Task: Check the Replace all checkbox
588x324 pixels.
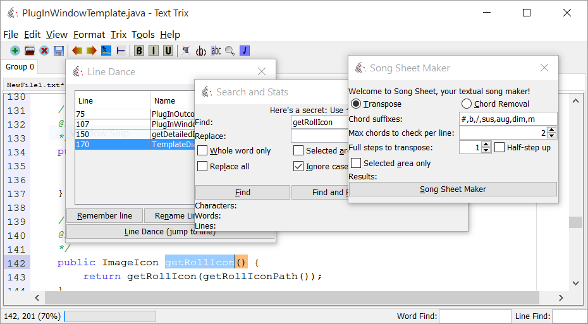Action: click(202, 166)
